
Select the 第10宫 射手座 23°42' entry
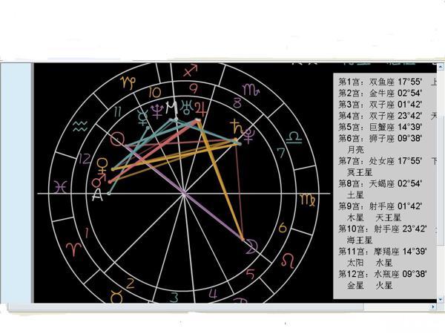tap(382, 229)
